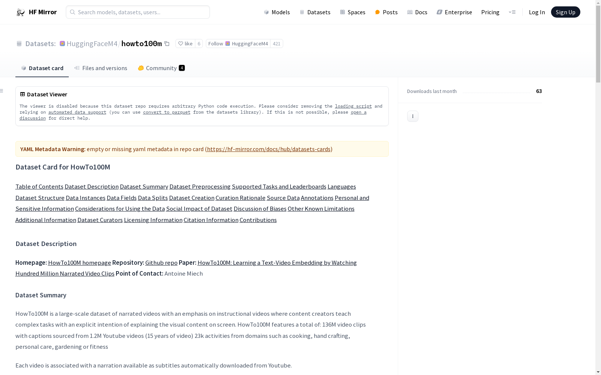
Task: Click the convert to parquet link
Action: click(x=167, y=112)
